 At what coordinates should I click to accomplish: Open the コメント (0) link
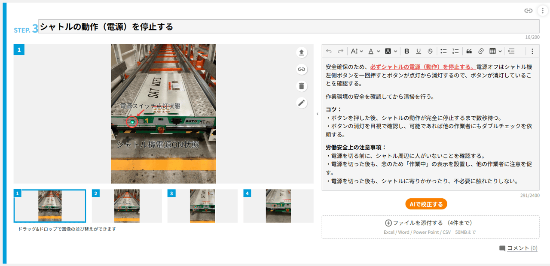[x=522, y=248]
